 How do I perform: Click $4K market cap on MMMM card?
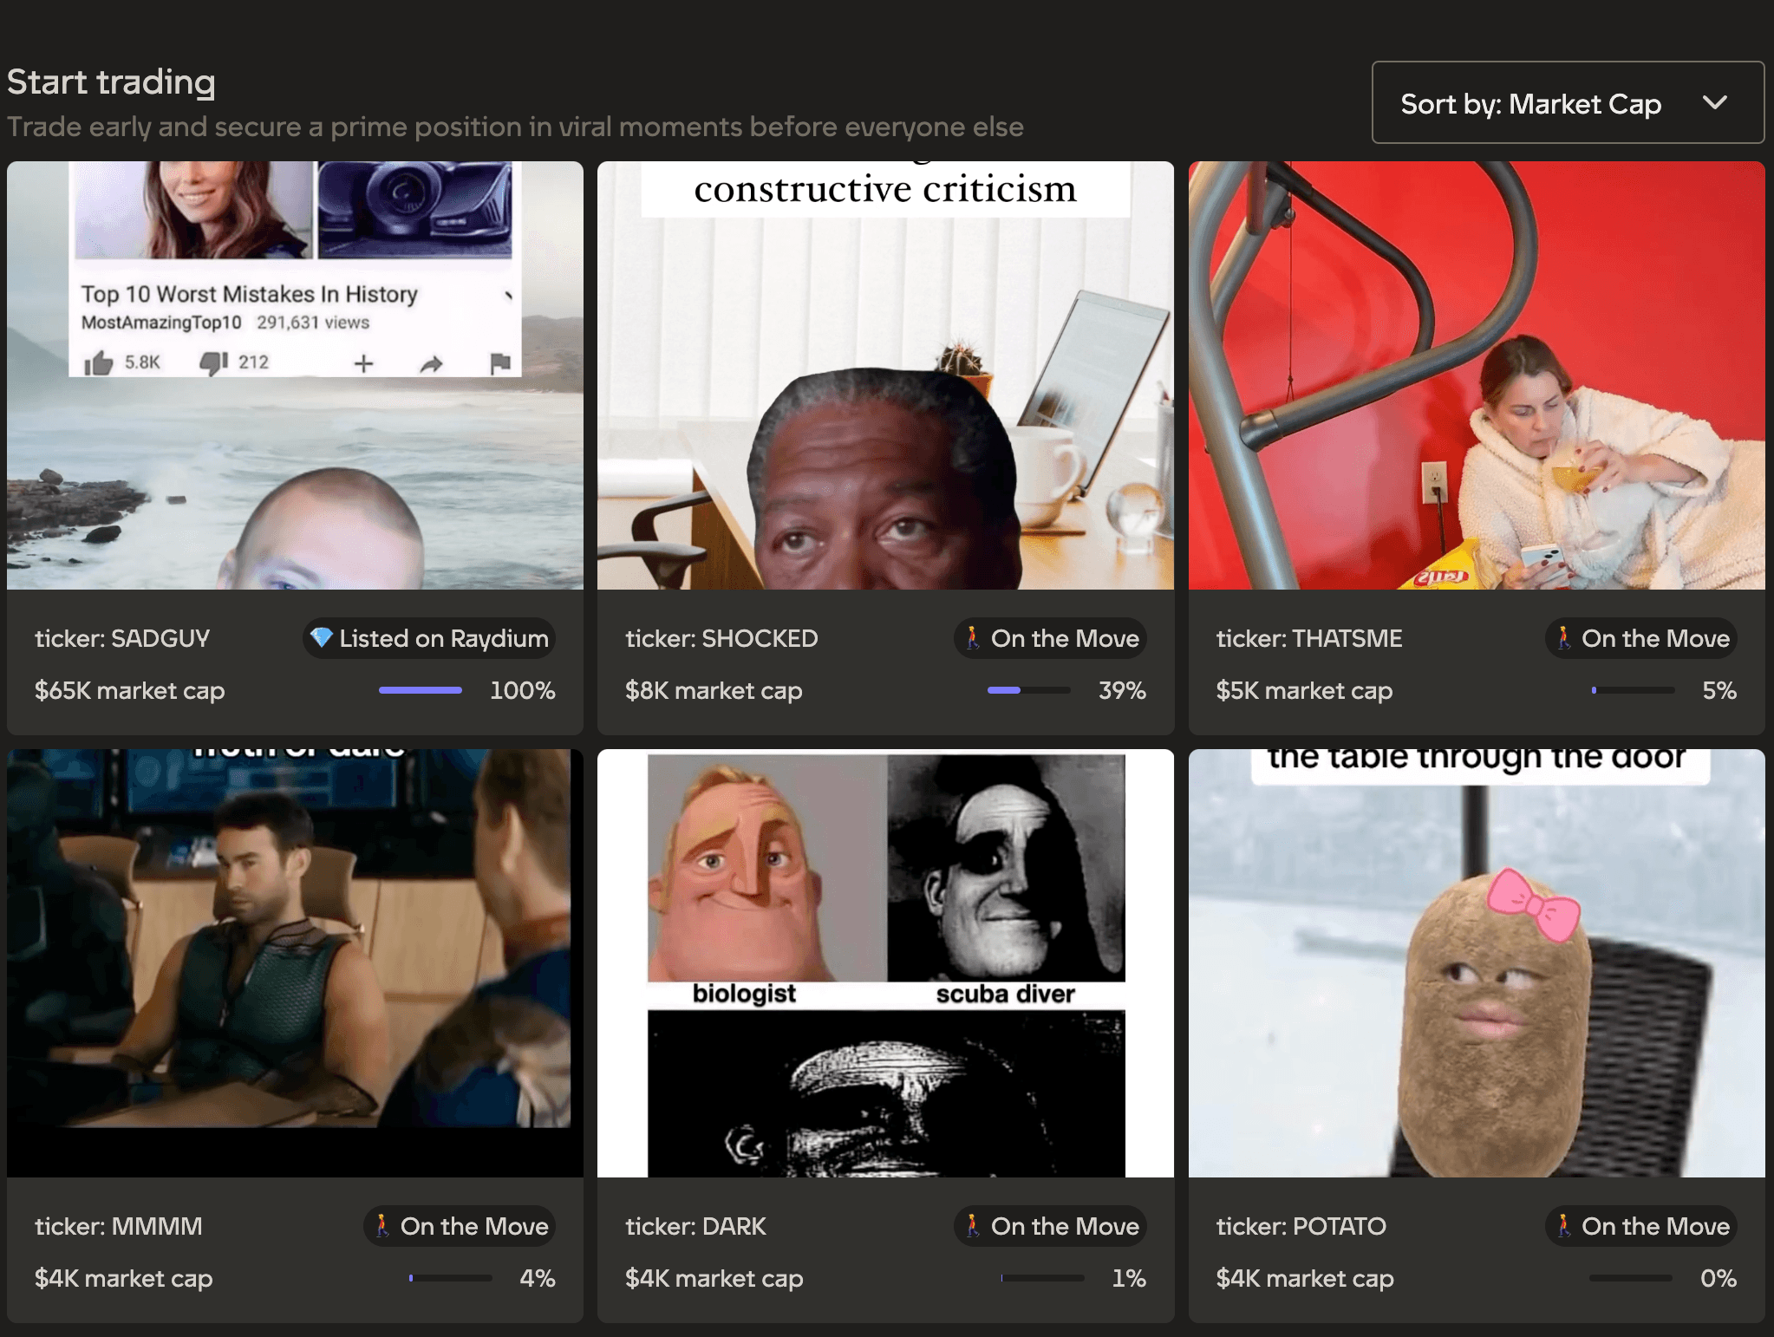pos(123,1279)
